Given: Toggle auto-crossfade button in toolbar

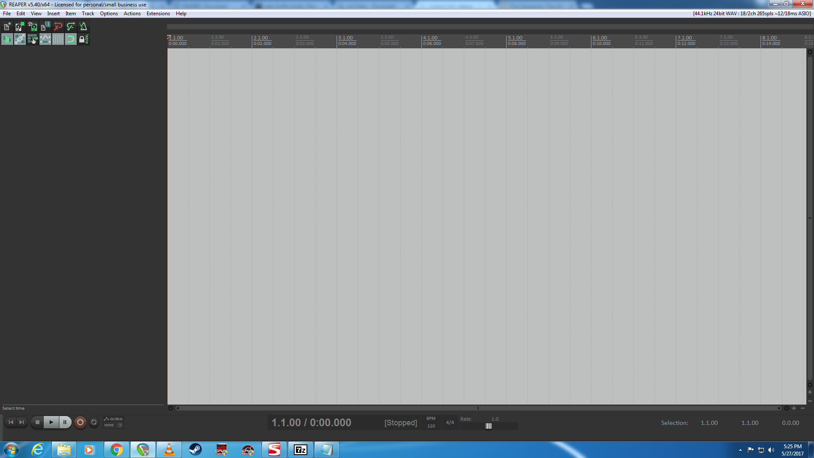Looking at the screenshot, I should [7, 39].
